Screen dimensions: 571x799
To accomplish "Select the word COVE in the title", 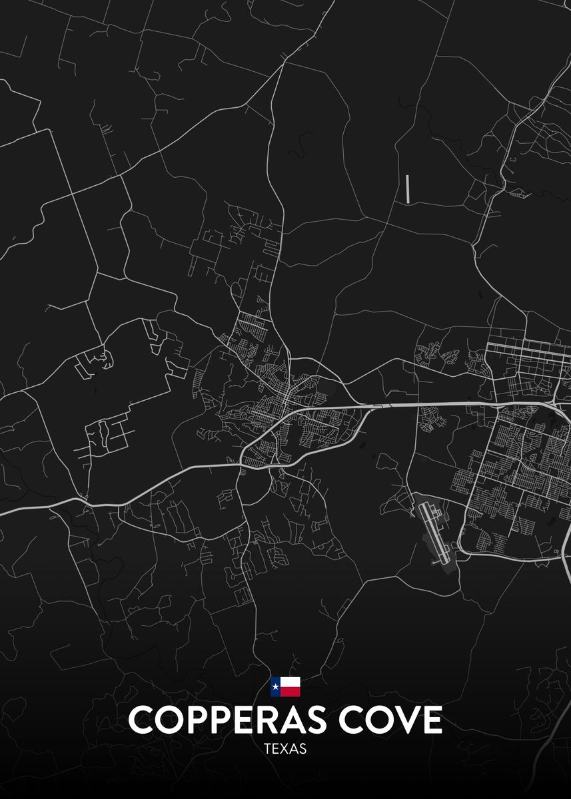I will click(x=389, y=720).
